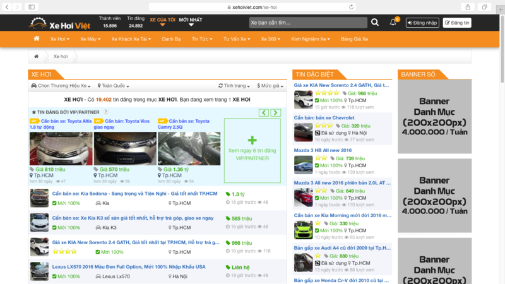The height and width of the screenshot is (284, 505).
Task: Click the red Mazda 3 thumbnail
Action: click(304, 198)
